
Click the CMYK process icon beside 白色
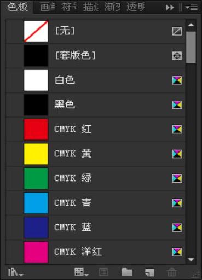pos(177,80)
